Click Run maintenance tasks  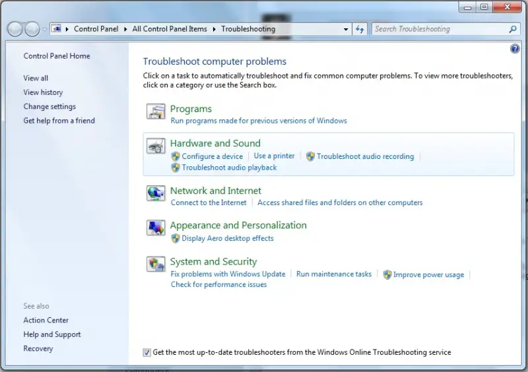click(334, 274)
